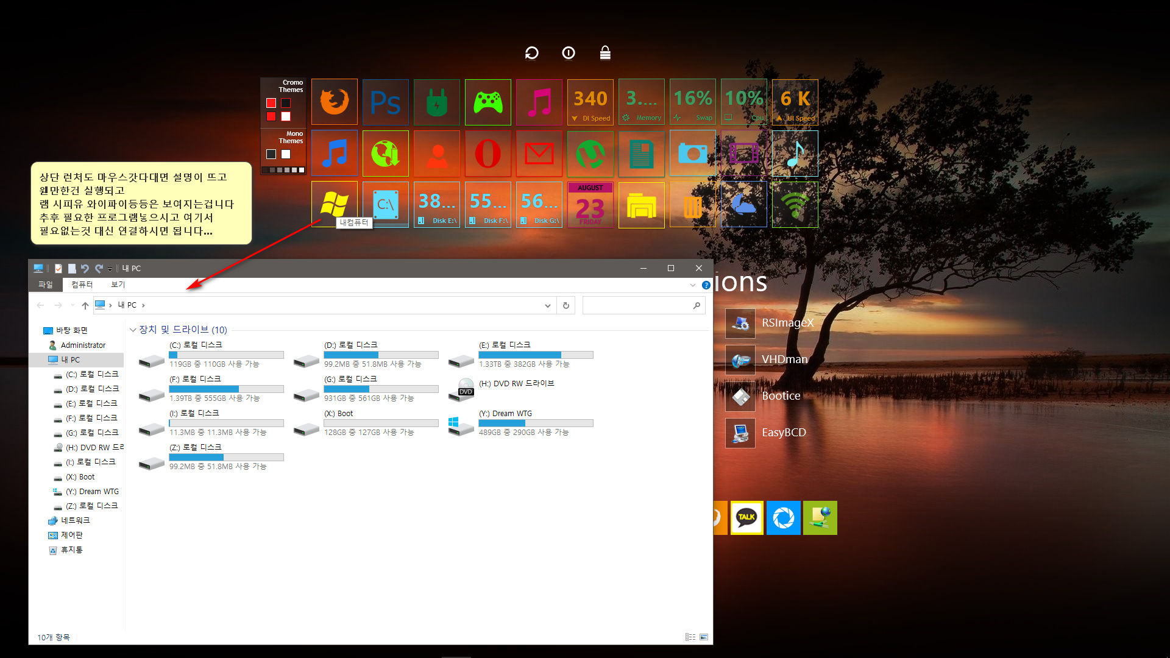Viewport: 1170px width, 658px height.
Task: Open the recent locations dropdown arrow
Action: (73, 305)
